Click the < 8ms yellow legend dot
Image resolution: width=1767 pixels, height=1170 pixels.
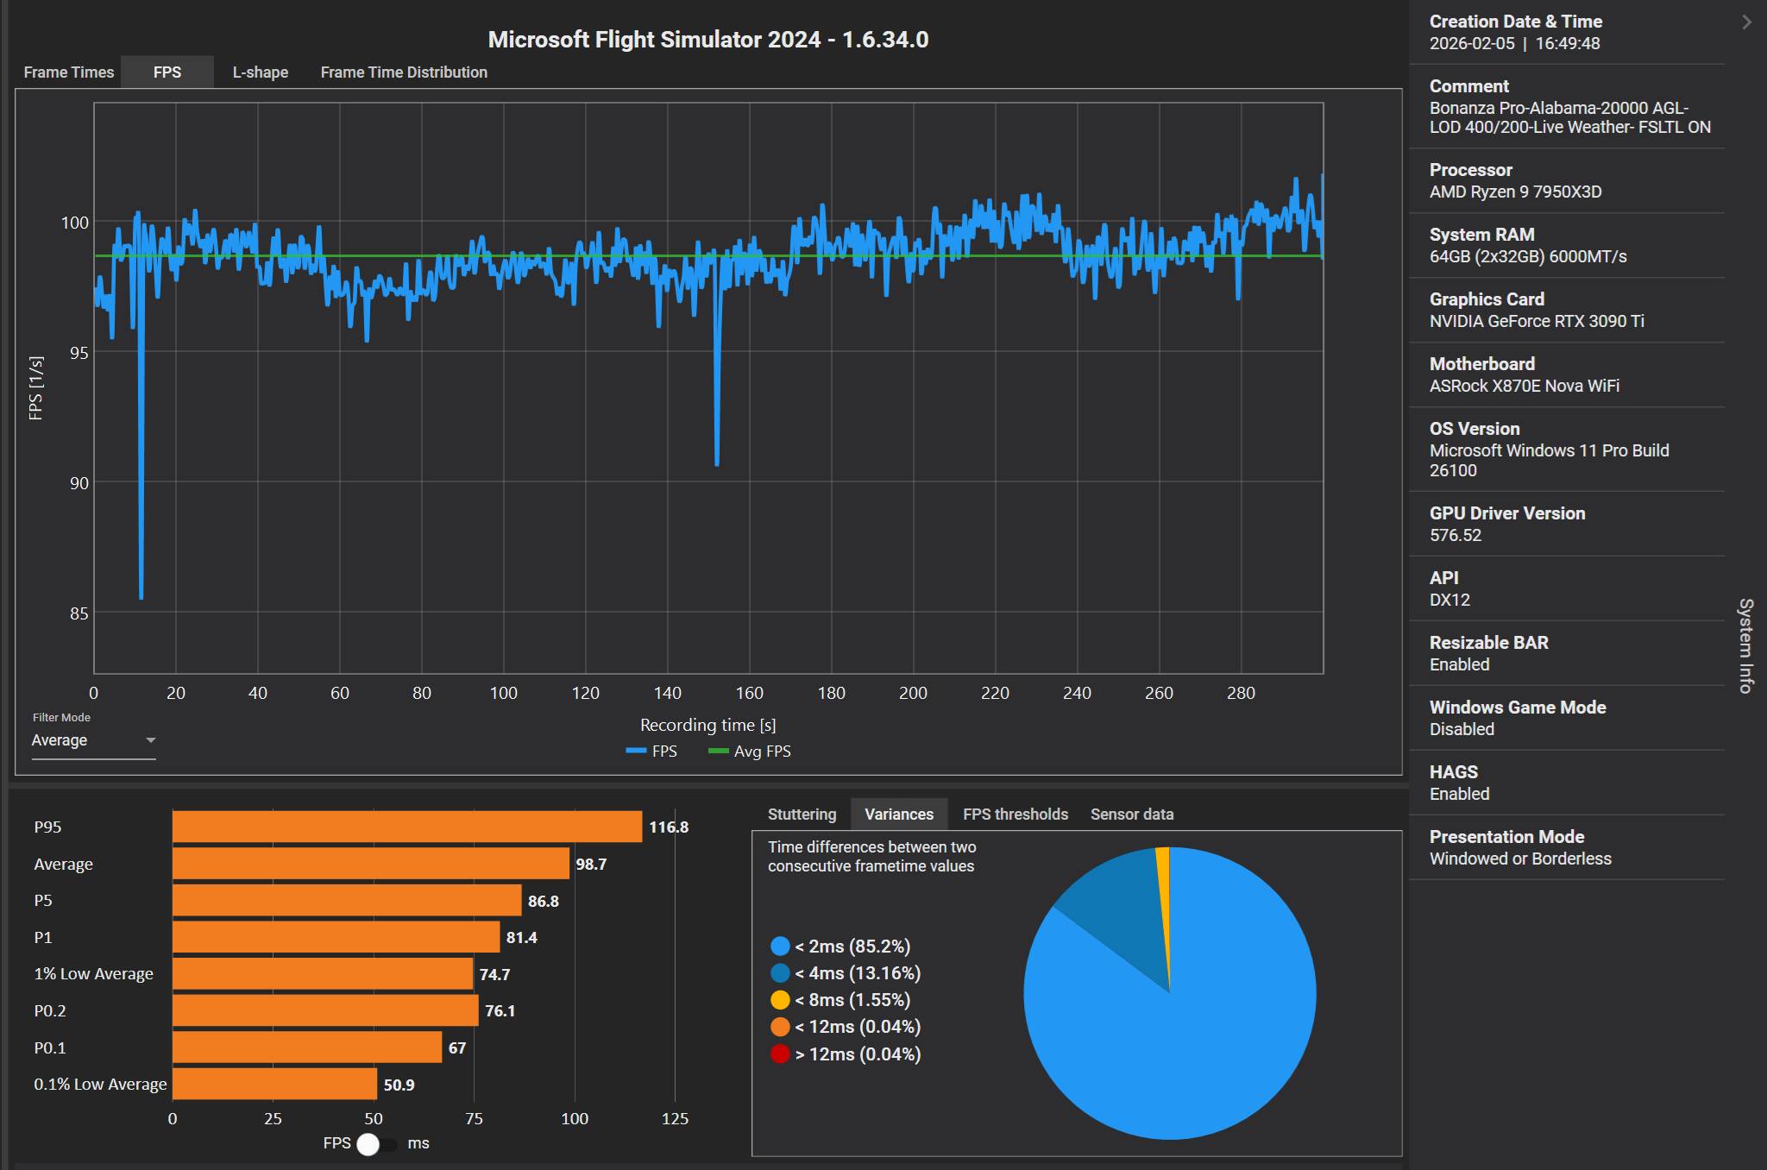coord(780,1000)
